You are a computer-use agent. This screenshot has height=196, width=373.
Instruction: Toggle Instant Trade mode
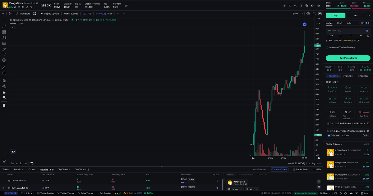(x=279, y=169)
